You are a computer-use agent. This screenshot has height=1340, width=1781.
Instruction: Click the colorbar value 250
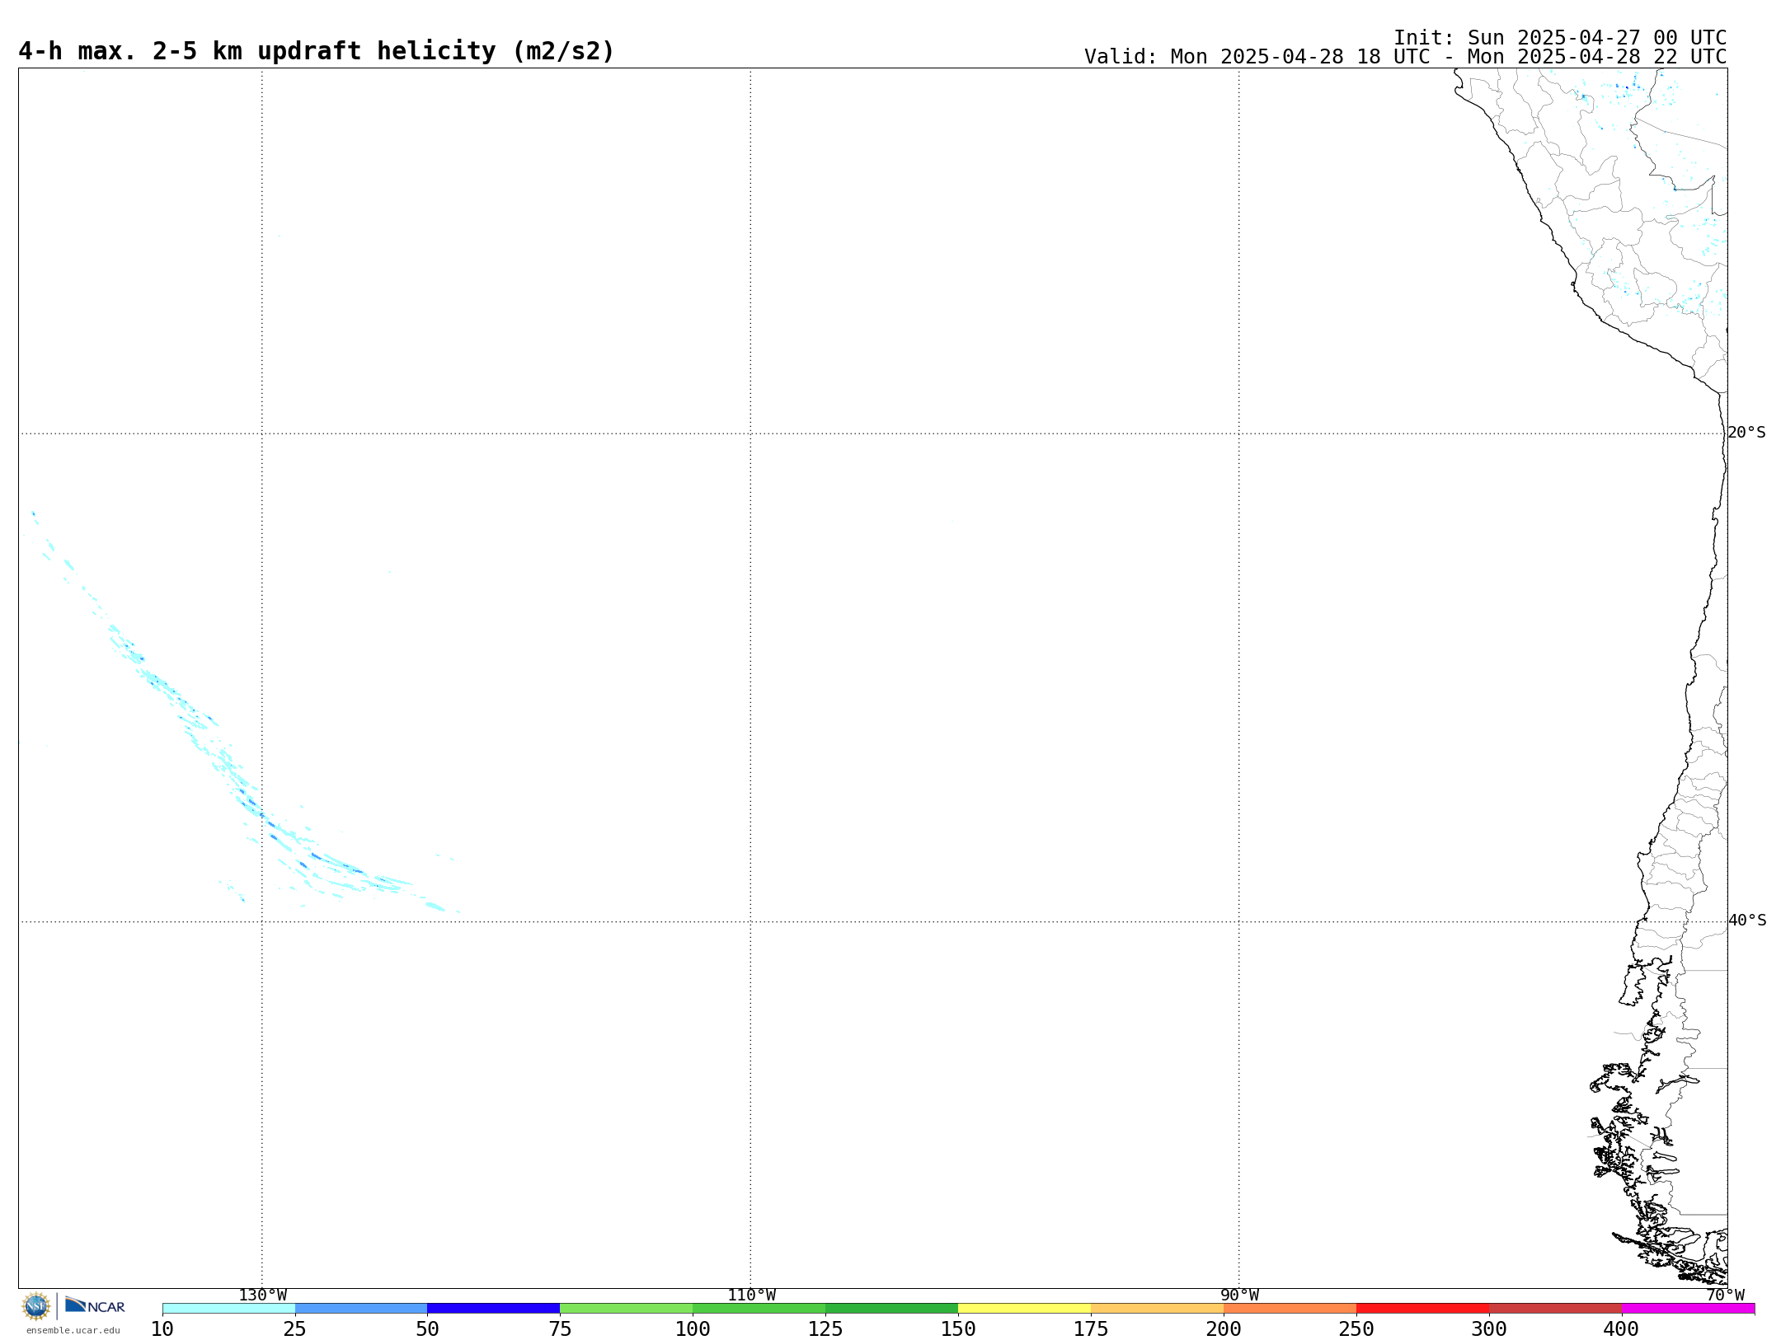tap(1356, 1329)
